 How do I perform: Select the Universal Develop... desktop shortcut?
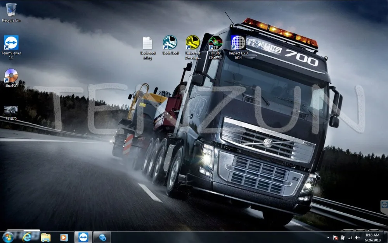tap(193, 47)
